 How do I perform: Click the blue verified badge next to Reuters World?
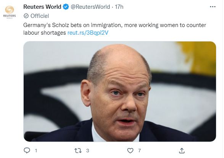point(66,7)
